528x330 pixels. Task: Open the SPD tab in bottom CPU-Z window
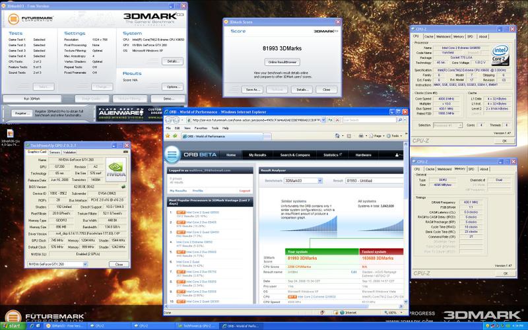[471, 169]
